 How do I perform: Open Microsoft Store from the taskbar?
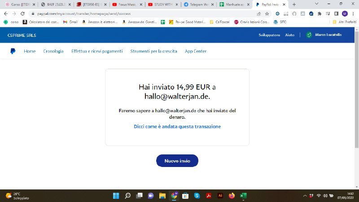[185, 196]
